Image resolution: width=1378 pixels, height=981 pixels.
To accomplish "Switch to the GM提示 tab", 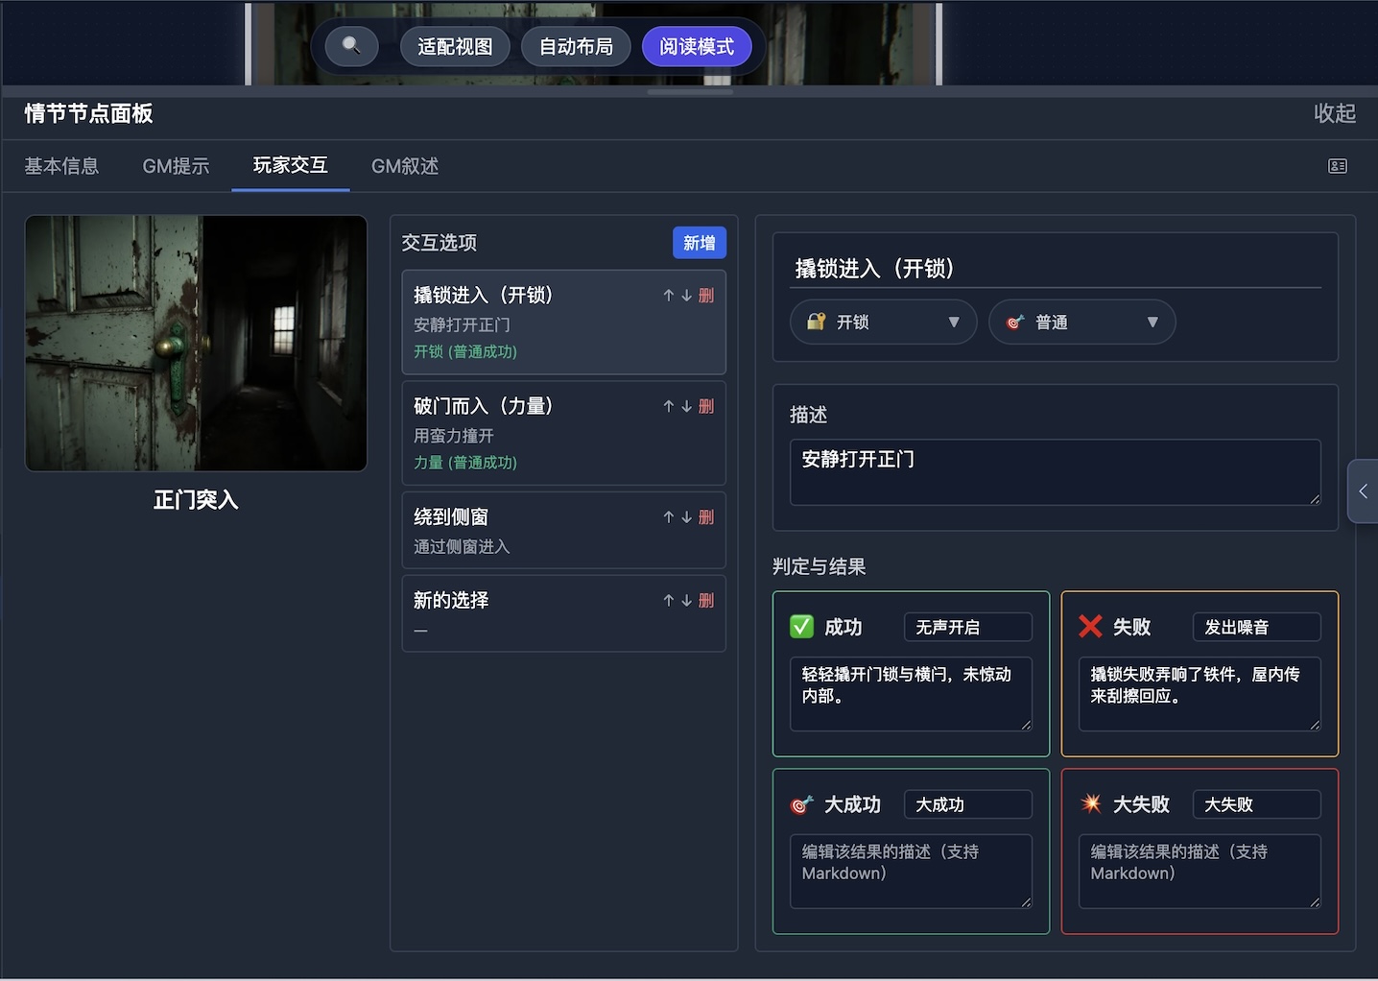I will 176,166.
